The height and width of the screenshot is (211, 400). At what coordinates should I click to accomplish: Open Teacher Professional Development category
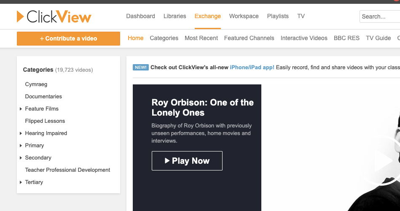67,170
